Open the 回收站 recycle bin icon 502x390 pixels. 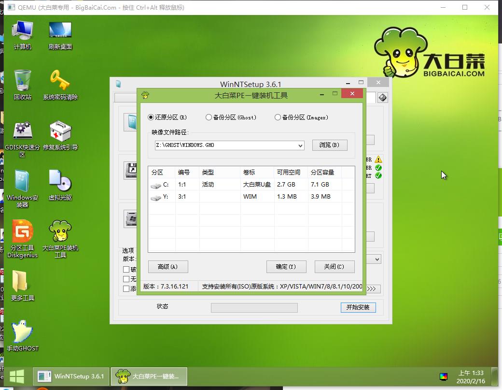click(22, 85)
